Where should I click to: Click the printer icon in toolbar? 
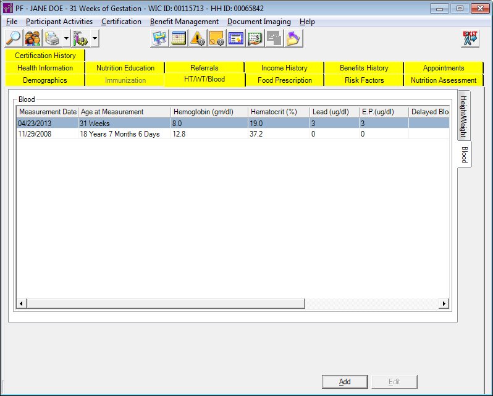tap(53, 38)
